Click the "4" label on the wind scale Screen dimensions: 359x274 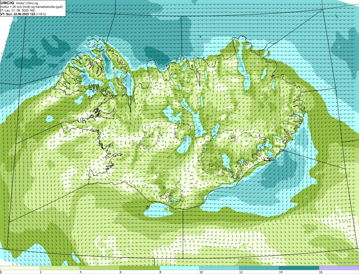[x=80, y=272]
